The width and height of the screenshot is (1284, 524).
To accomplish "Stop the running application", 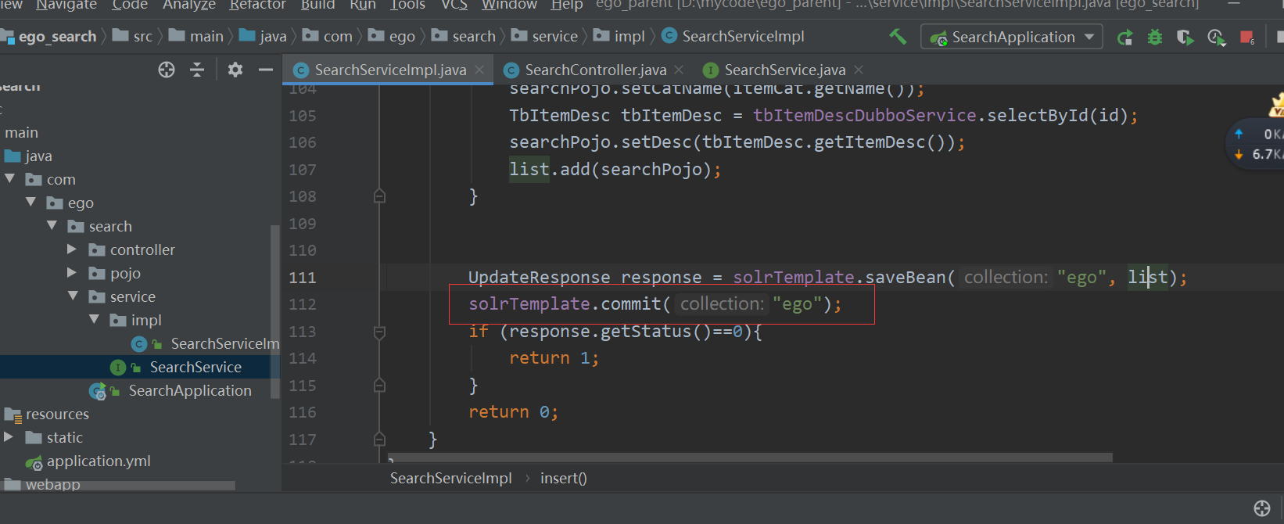I will click(1247, 38).
